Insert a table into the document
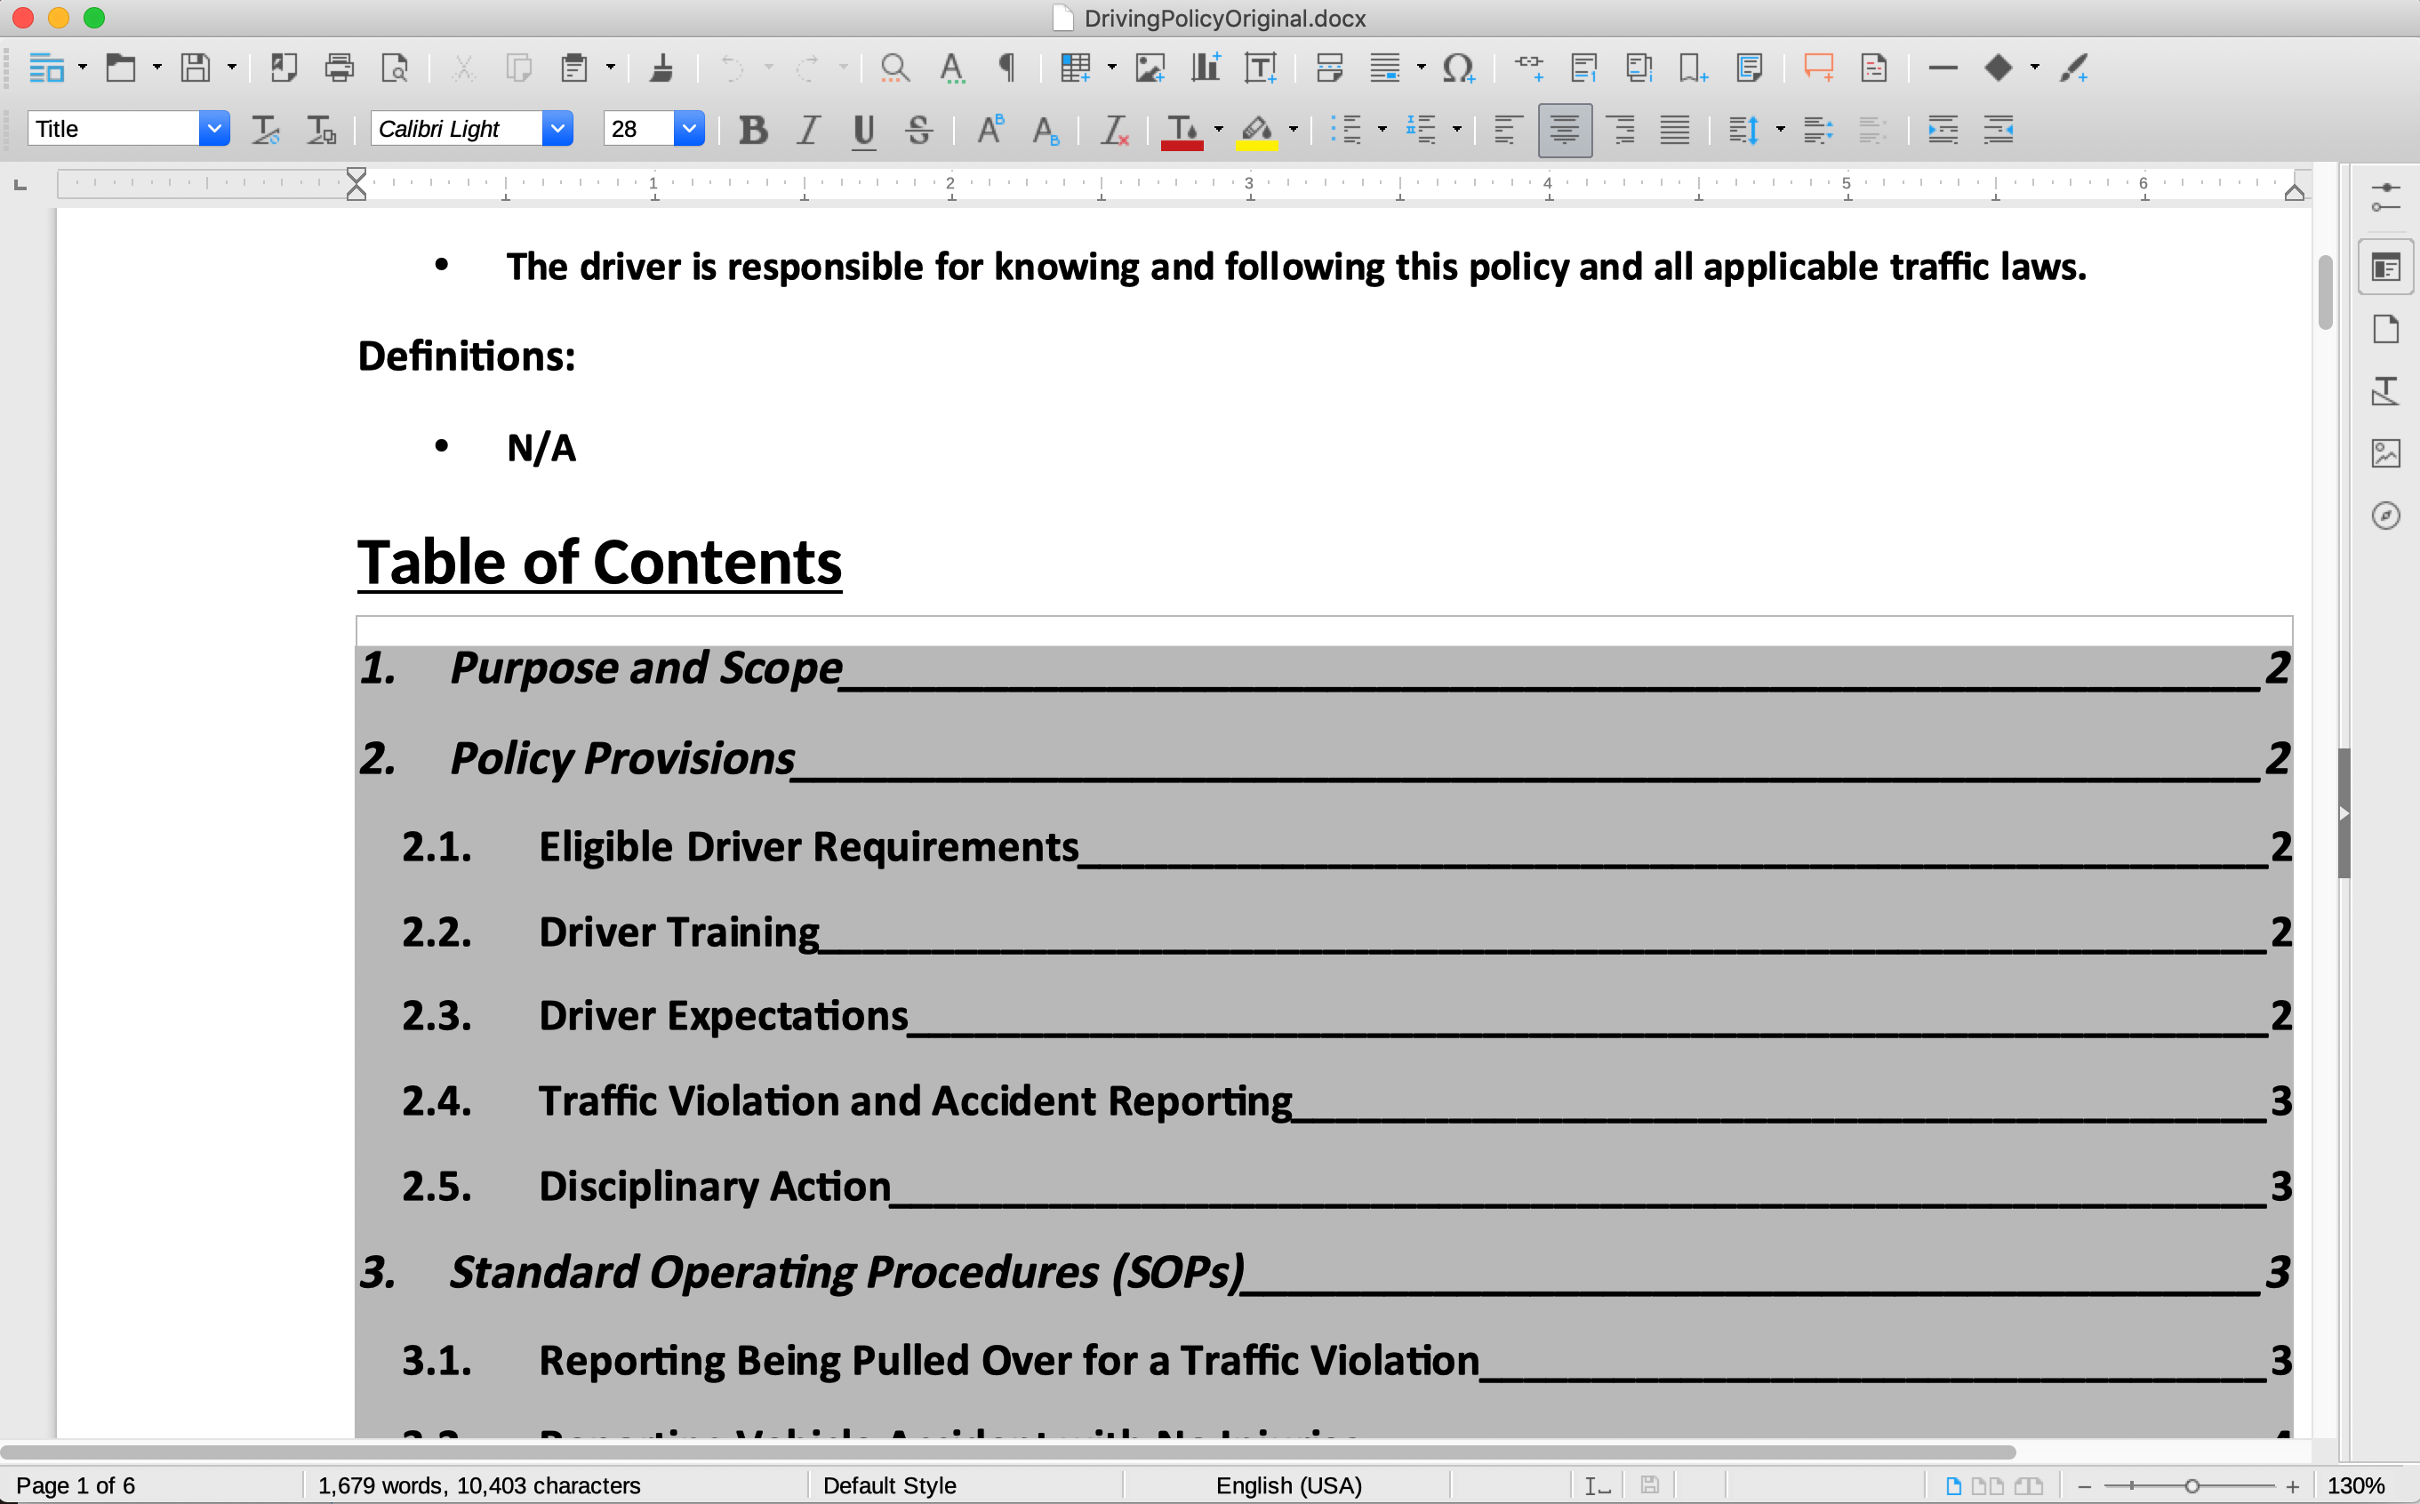The width and height of the screenshot is (2420, 1504). click(1078, 68)
